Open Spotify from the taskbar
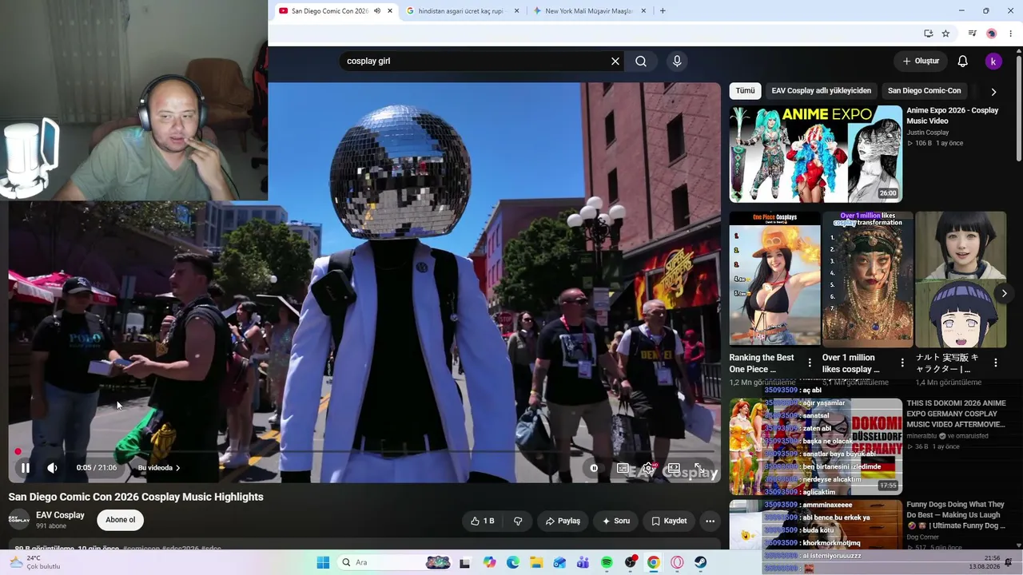The width and height of the screenshot is (1023, 575). [x=607, y=563]
